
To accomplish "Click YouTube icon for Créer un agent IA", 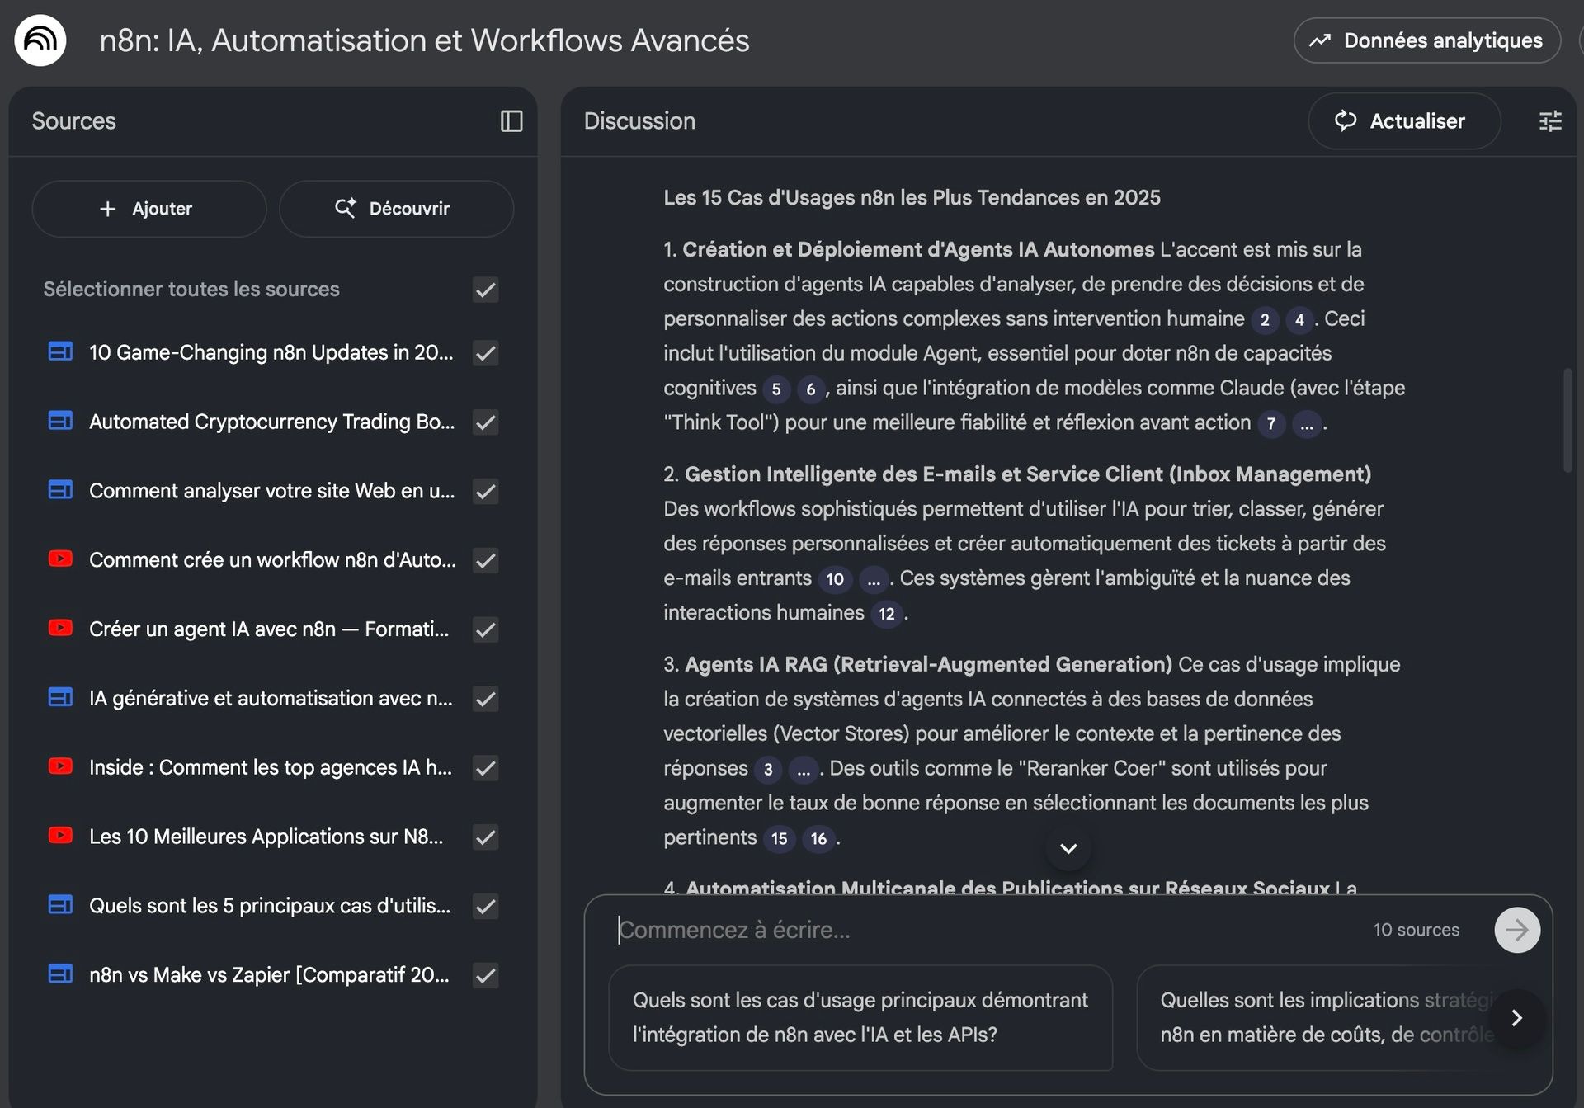I will [x=60, y=629].
